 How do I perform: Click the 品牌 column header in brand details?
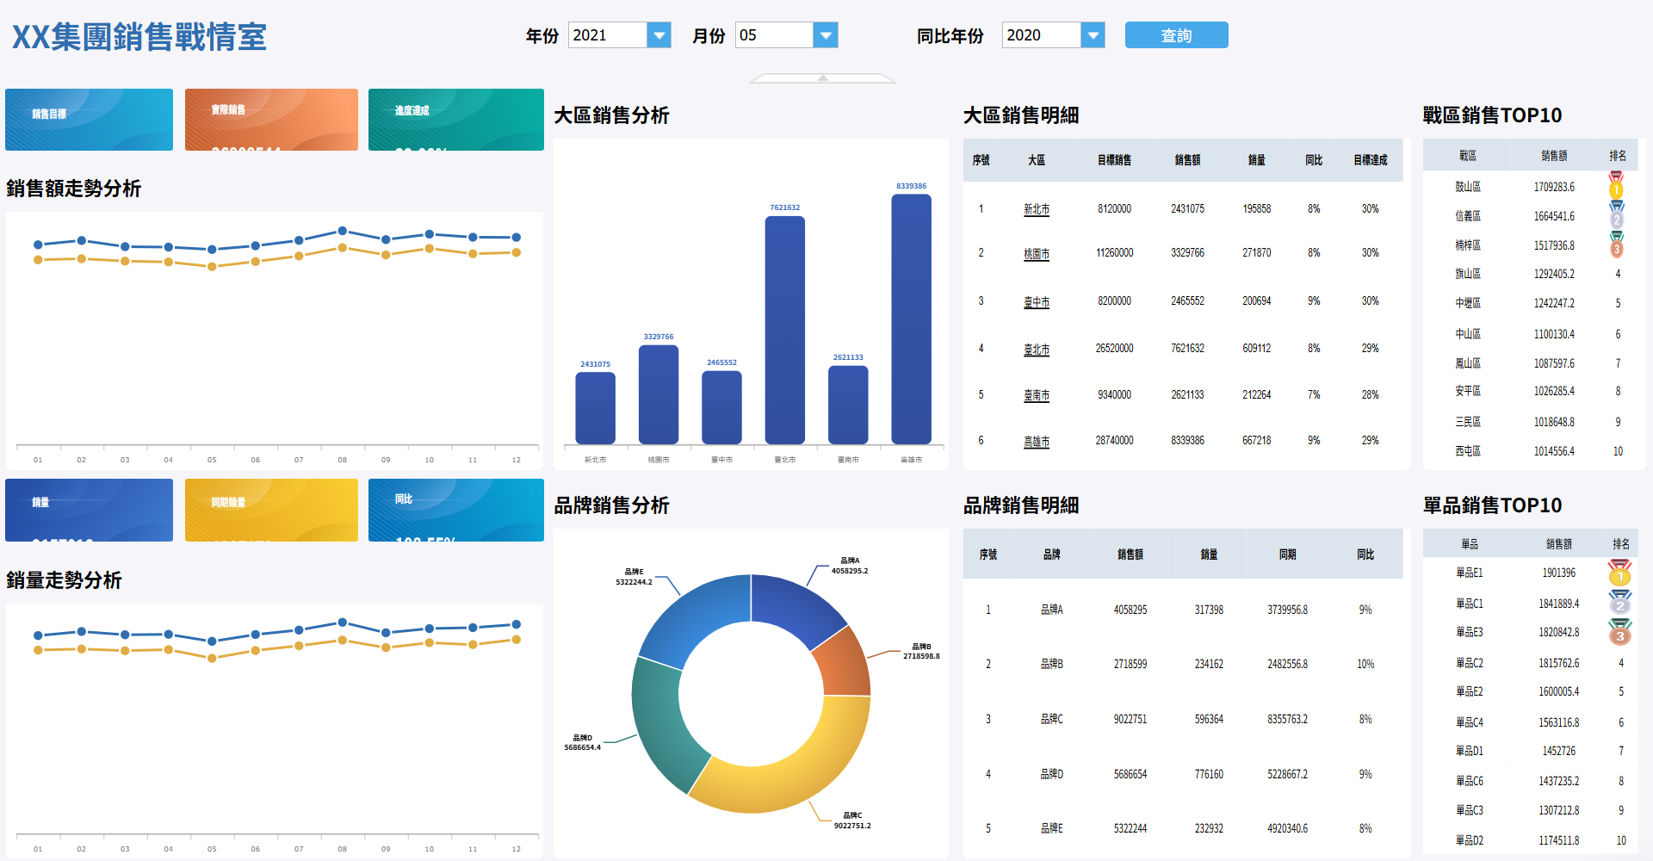click(1052, 554)
